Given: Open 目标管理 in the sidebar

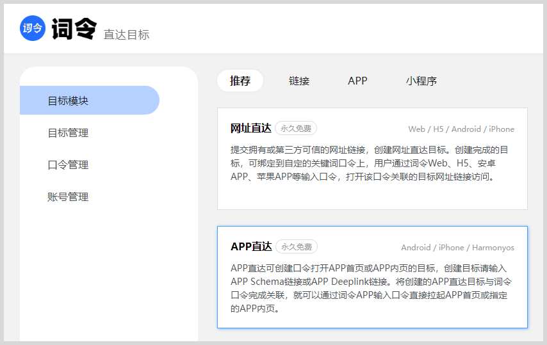Looking at the screenshot, I should [x=68, y=132].
